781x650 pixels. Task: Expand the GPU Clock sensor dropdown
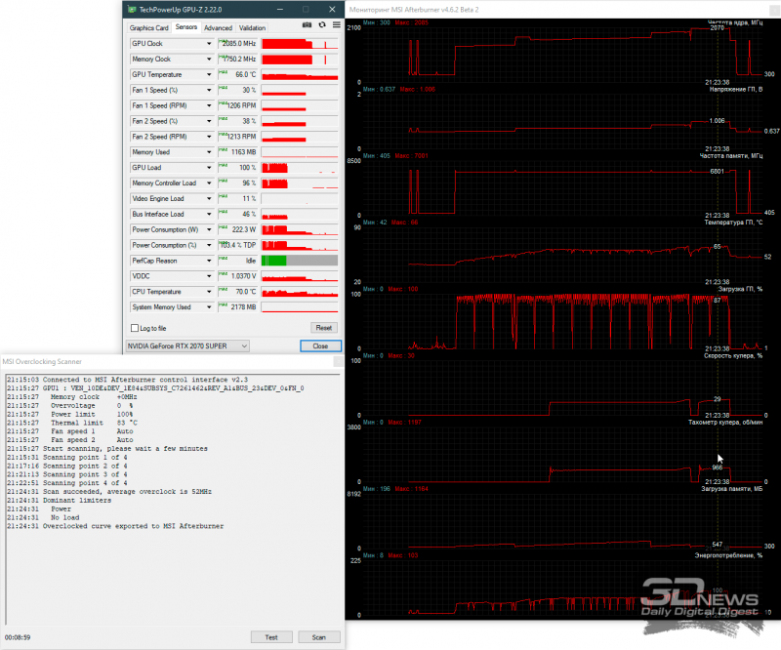(x=209, y=44)
